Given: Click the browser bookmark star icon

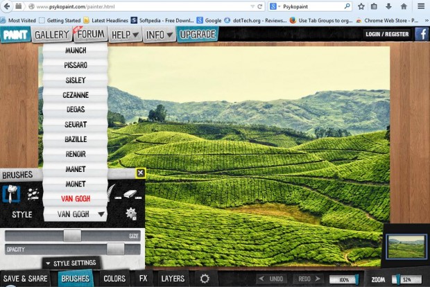Looking at the screenshot, I should pyautogui.click(x=361, y=6).
